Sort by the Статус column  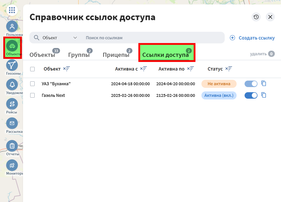coord(229,69)
